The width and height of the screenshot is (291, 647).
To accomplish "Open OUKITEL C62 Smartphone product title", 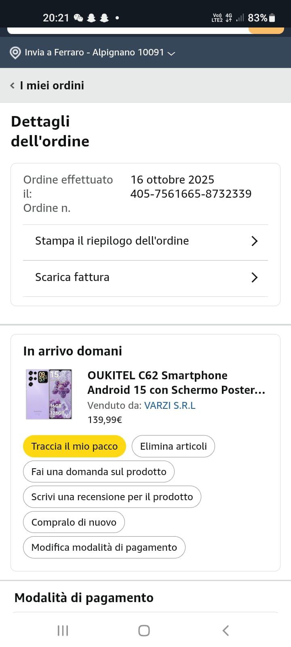I will tap(176, 383).
